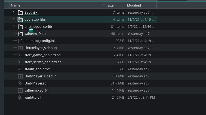Click the winhttp.dll library icon
206x115 pixels.
coord(20,98)
